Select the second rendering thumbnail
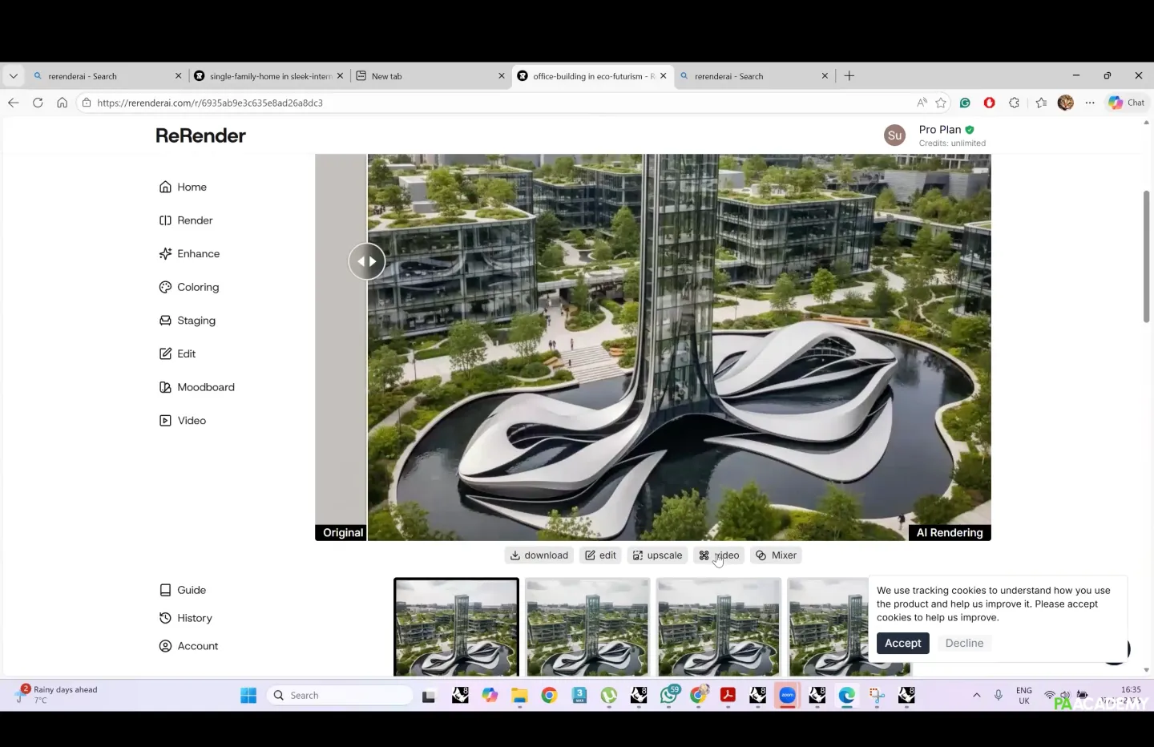Image resolution: width=1154 pixels, height=747 pixels. point(587,627)
